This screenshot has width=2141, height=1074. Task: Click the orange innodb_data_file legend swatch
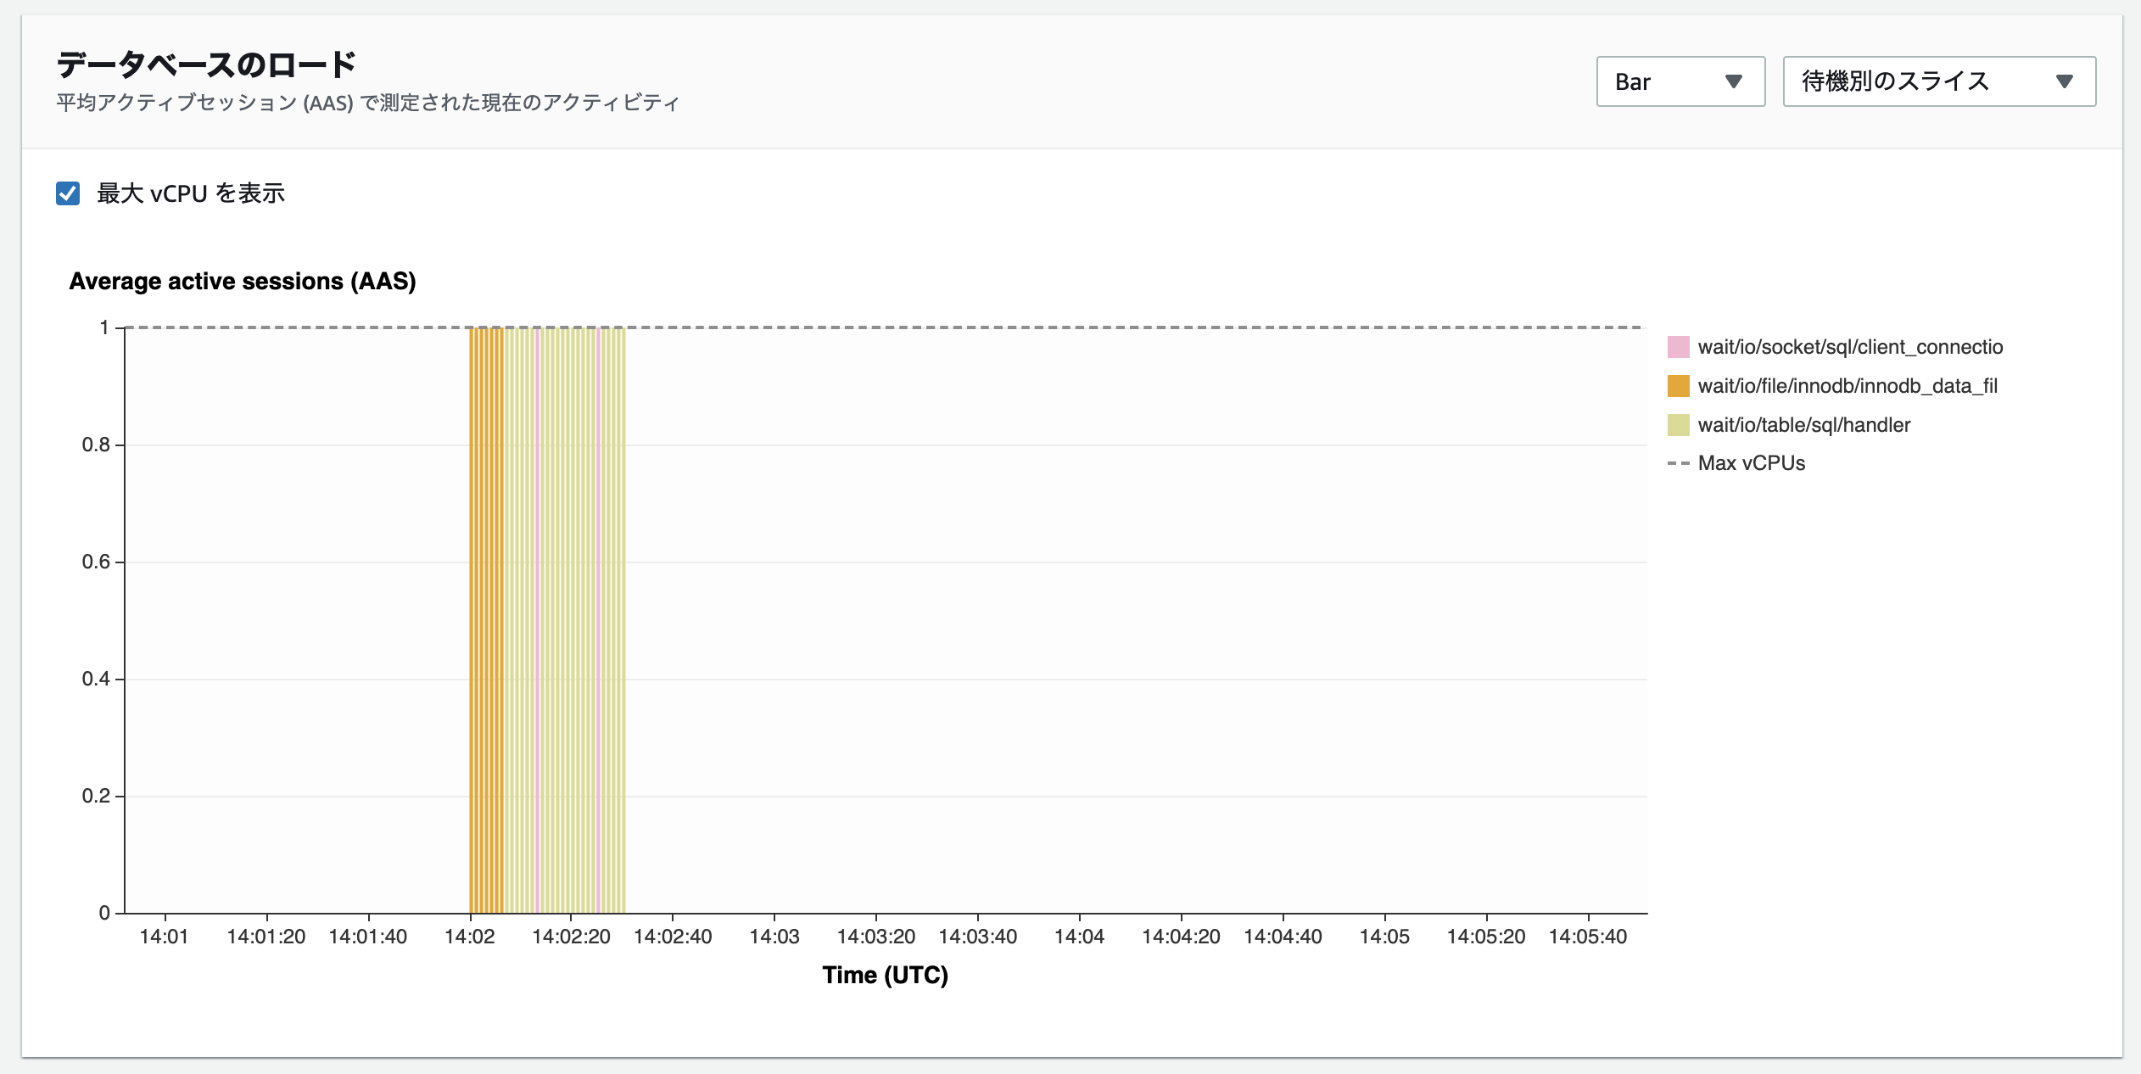point(1678,386)
